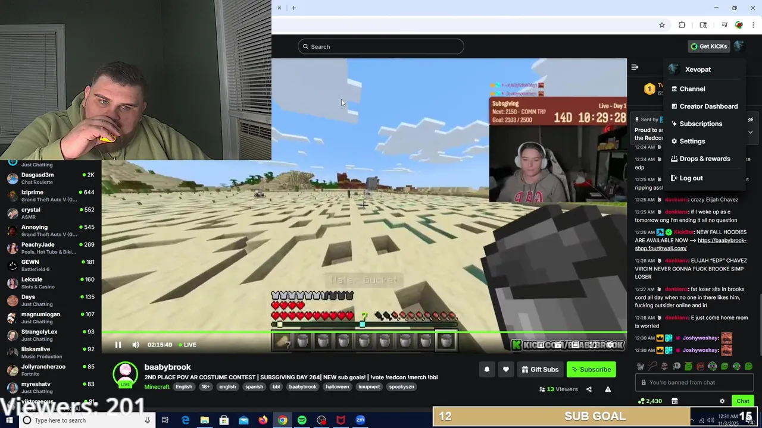Jump to LIVE in the player
This screenshot has height=428, width=762.
point(187,345)
